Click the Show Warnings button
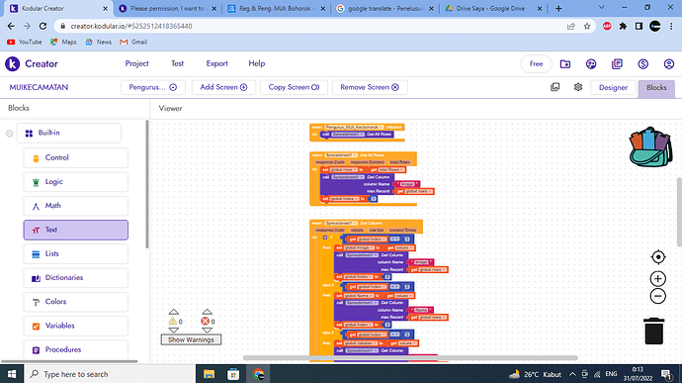Screen dimensions: 682x383 click(191, 339)
